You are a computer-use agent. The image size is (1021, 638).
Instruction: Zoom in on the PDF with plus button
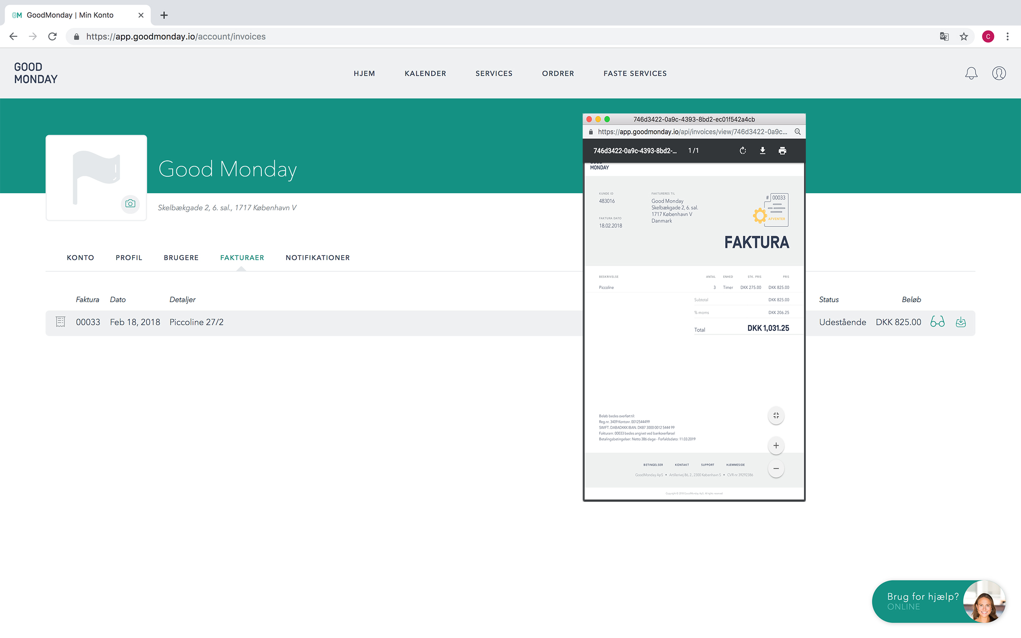point(776,446)
